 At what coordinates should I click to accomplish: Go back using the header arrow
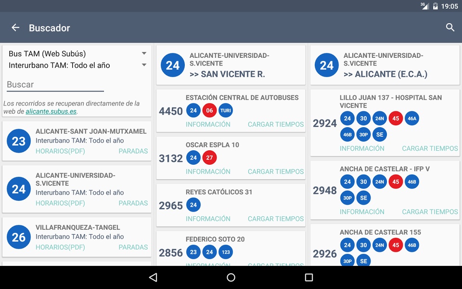[15, 28]
